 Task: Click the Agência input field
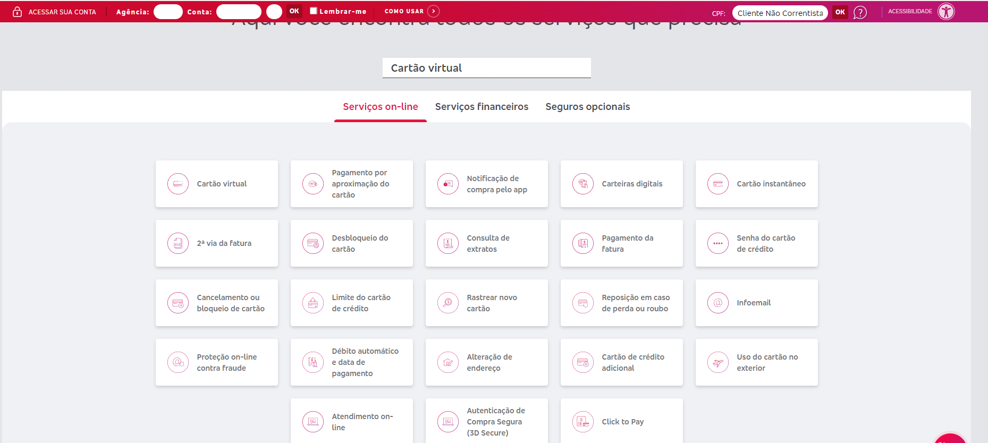168,12
